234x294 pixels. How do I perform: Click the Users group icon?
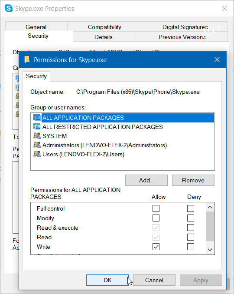[37, 154]
